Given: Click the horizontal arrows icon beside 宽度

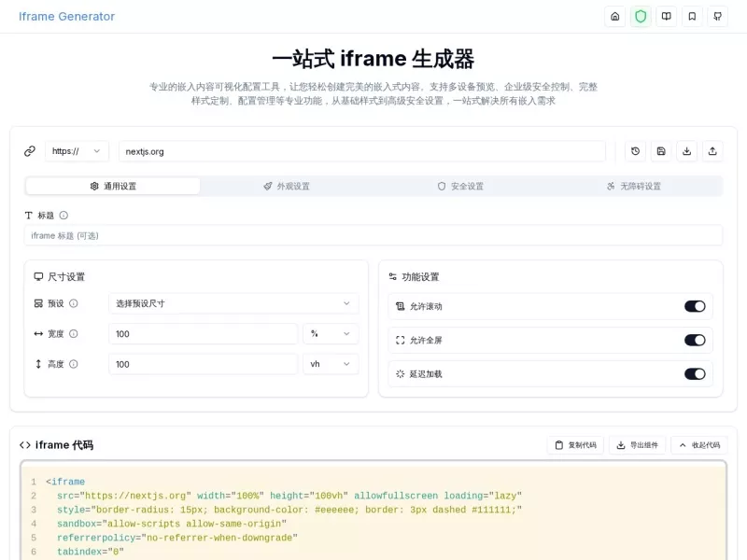Looking at the screenshot, I should pyautogui.click(x=38, y=334).
